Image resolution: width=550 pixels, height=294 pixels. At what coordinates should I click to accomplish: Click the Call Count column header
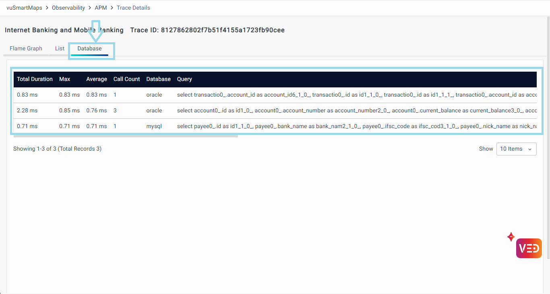(x=126, y=79)
